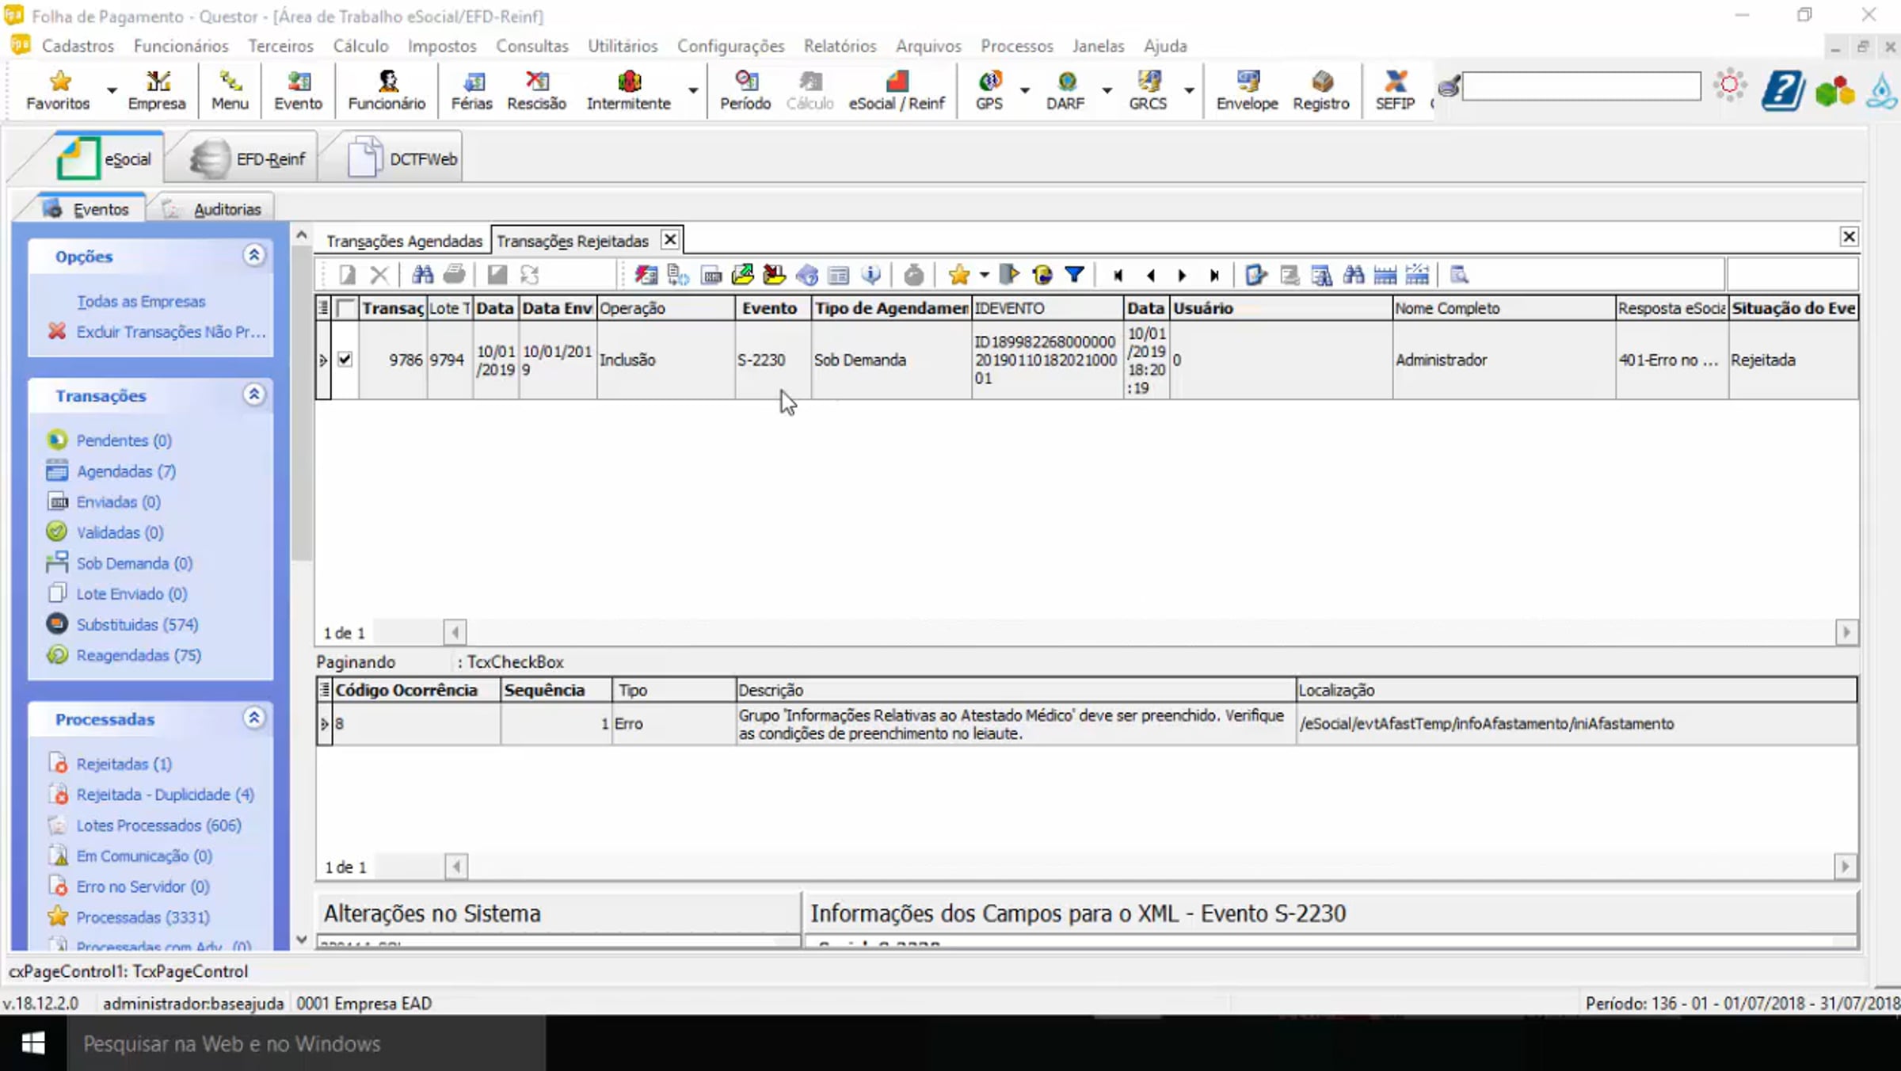This screenshot has width=1901, height=1071.
Task: Open Substituidas (574) transactions link
Action: (137, 624)
